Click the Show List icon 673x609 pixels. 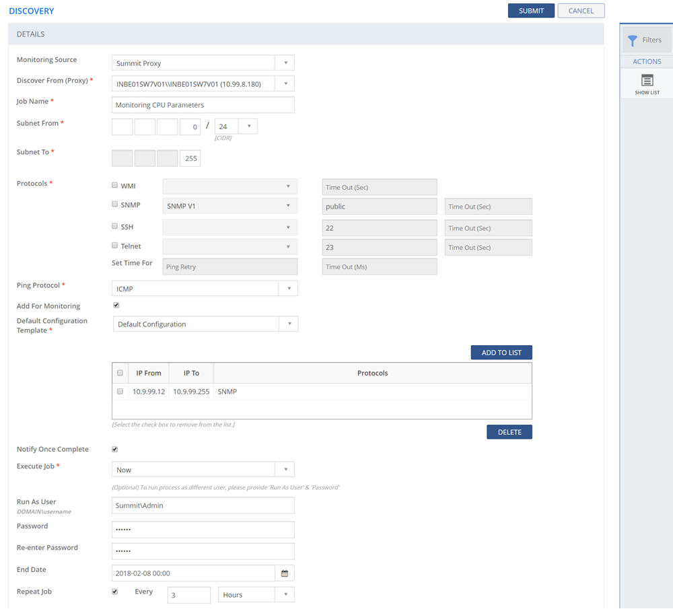pos(647,81)
